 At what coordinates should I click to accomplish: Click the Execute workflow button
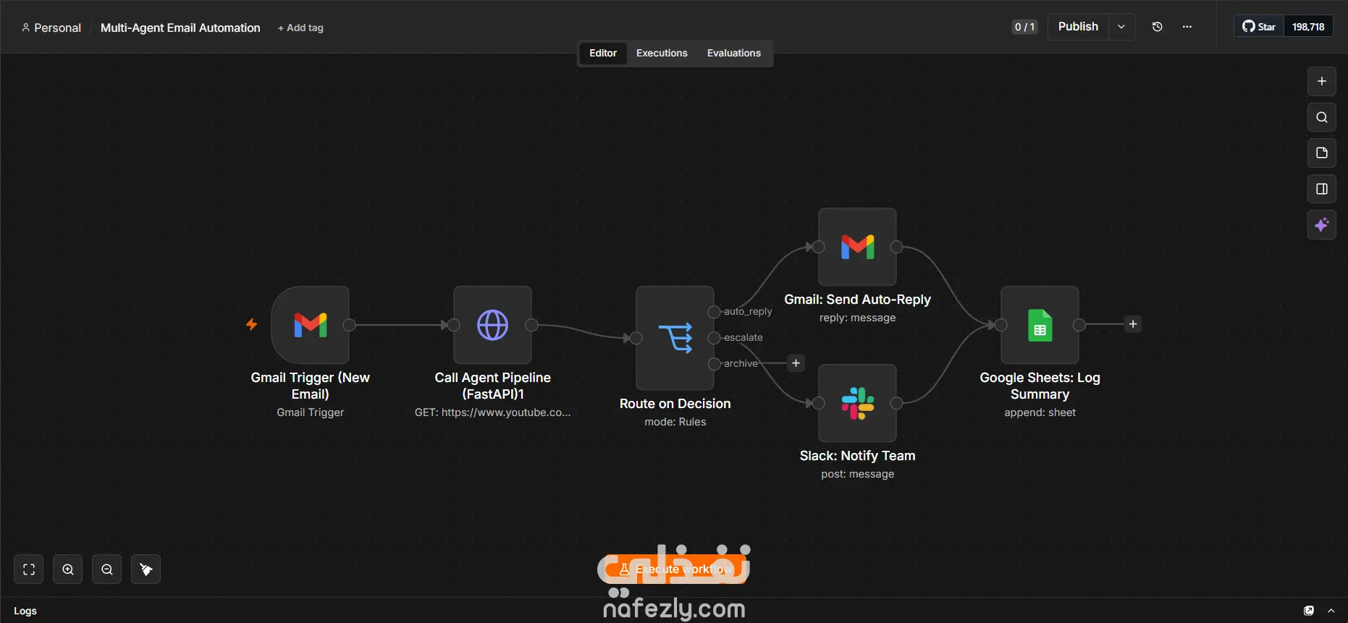673,569
